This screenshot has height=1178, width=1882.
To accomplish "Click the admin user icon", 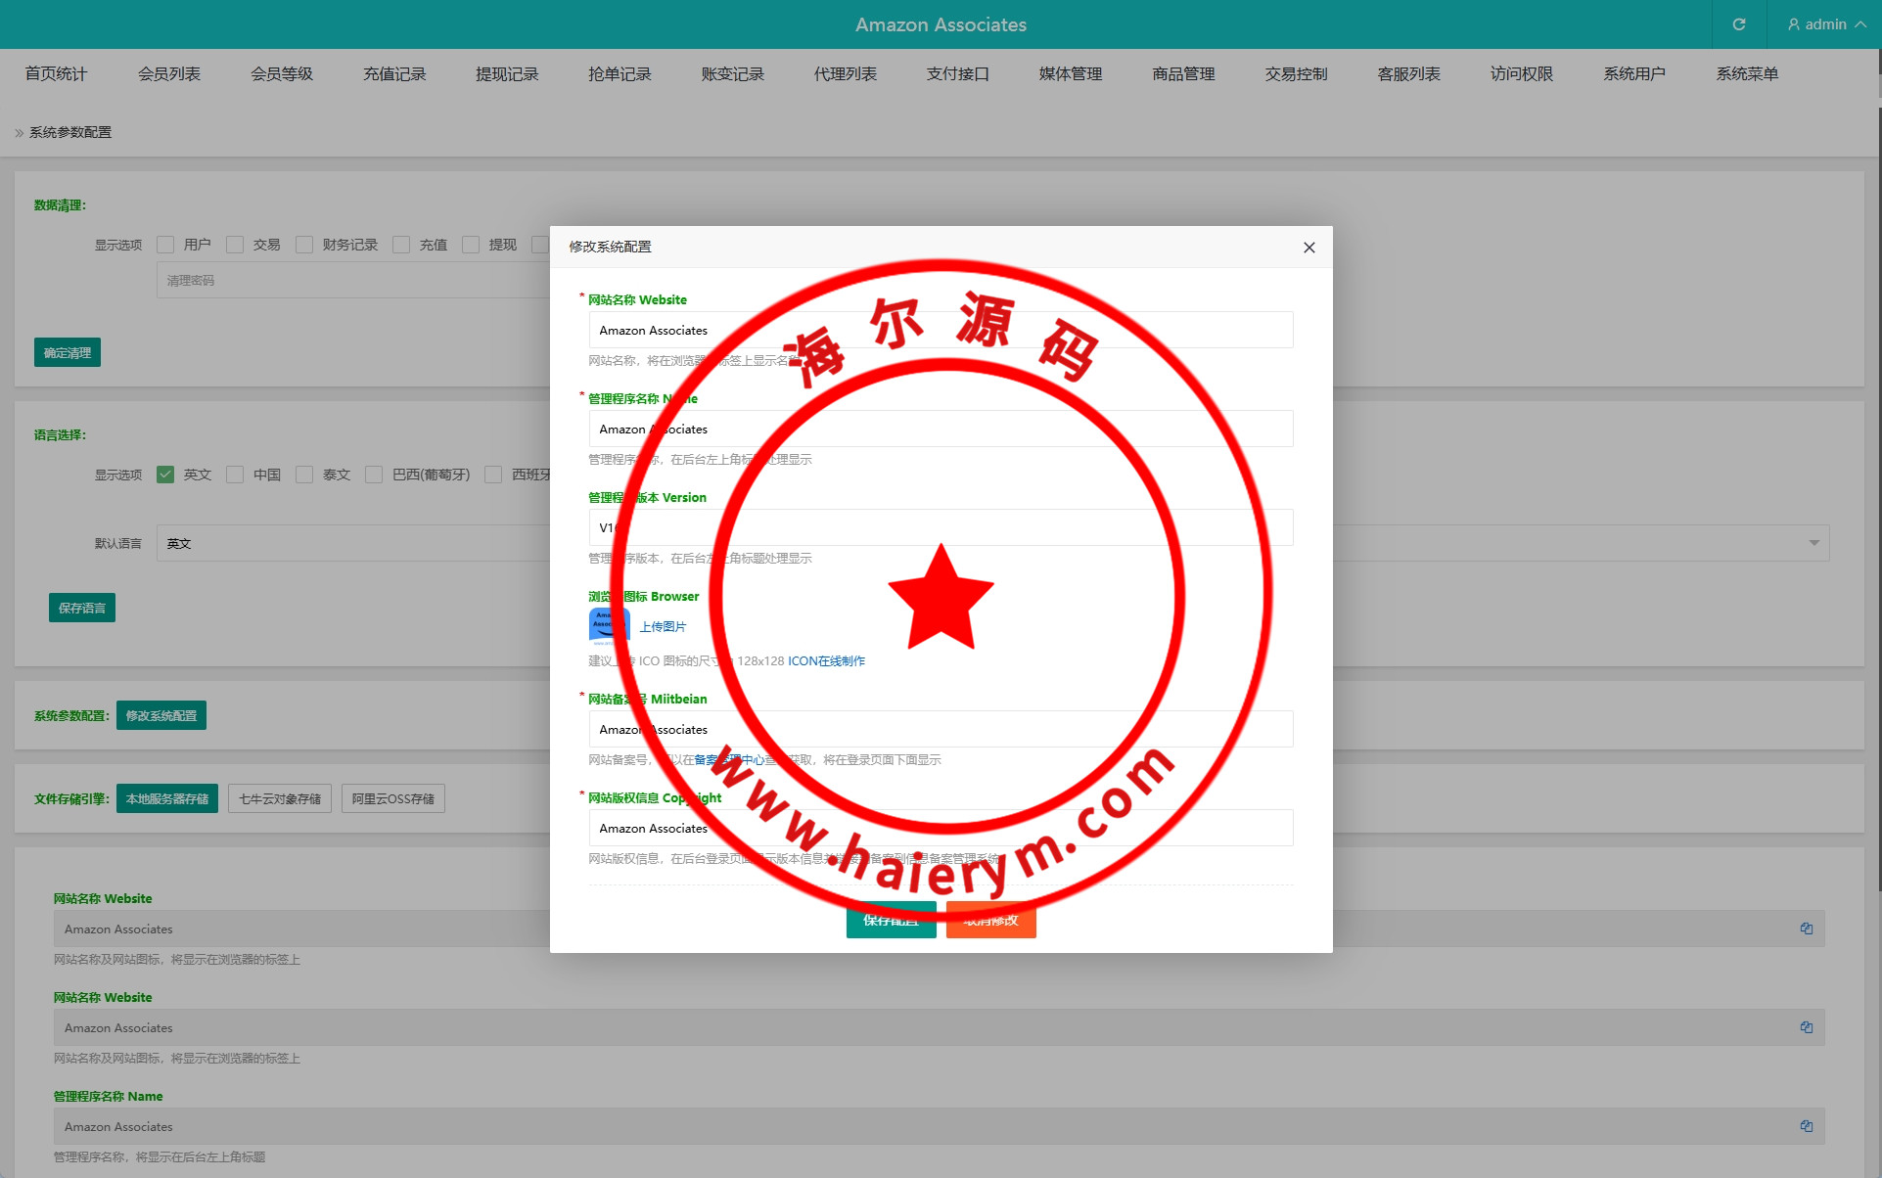I will (1793, 24).
